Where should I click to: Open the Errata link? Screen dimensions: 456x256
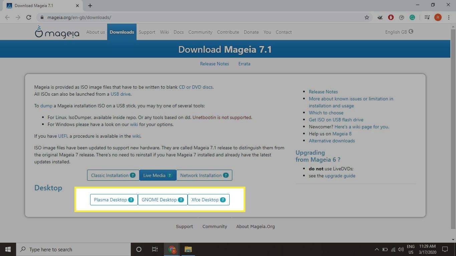click(244, 64)
